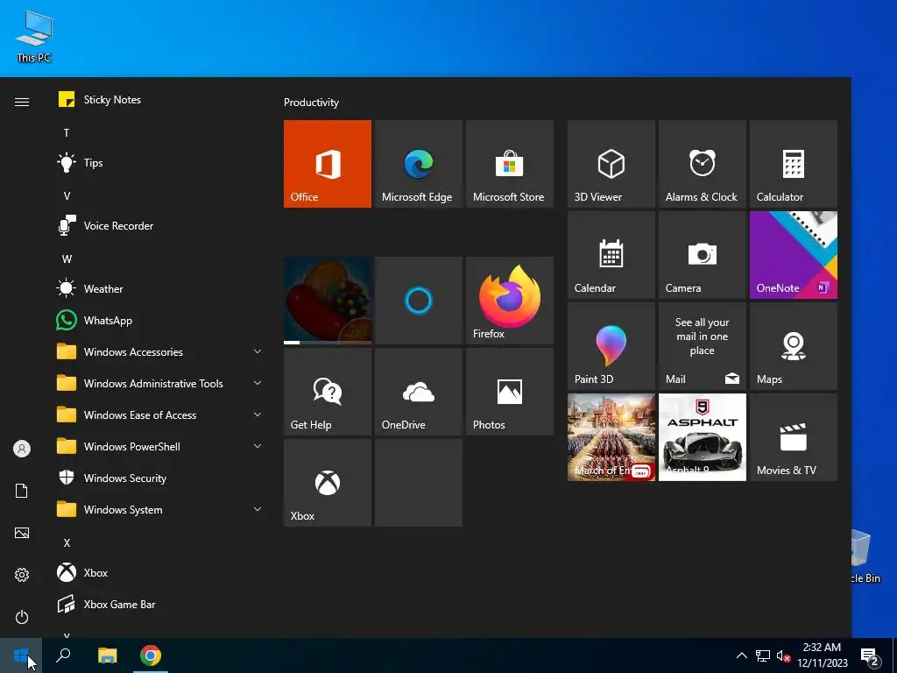This screenshot has height=673, width=897.
Task: Open the Mail tile
Action: pos(703,346)
